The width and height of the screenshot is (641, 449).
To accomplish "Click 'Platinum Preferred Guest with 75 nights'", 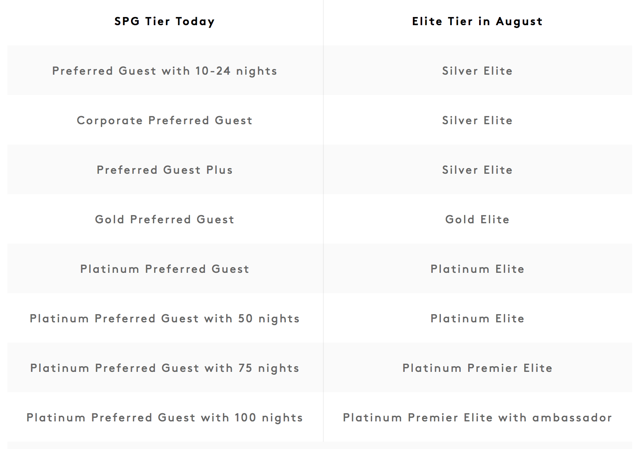I will click(165, 368).
